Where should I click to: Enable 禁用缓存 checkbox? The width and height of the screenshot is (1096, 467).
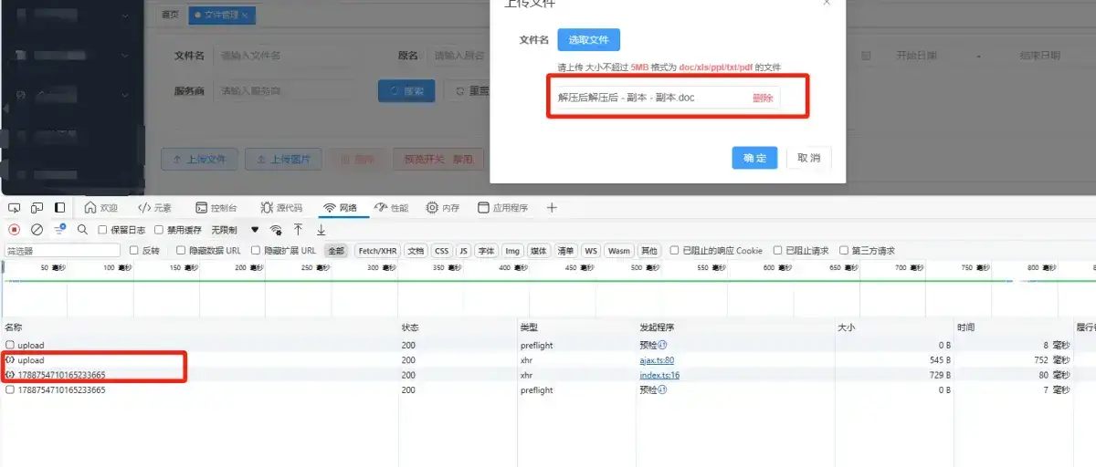tap(159, 230)
